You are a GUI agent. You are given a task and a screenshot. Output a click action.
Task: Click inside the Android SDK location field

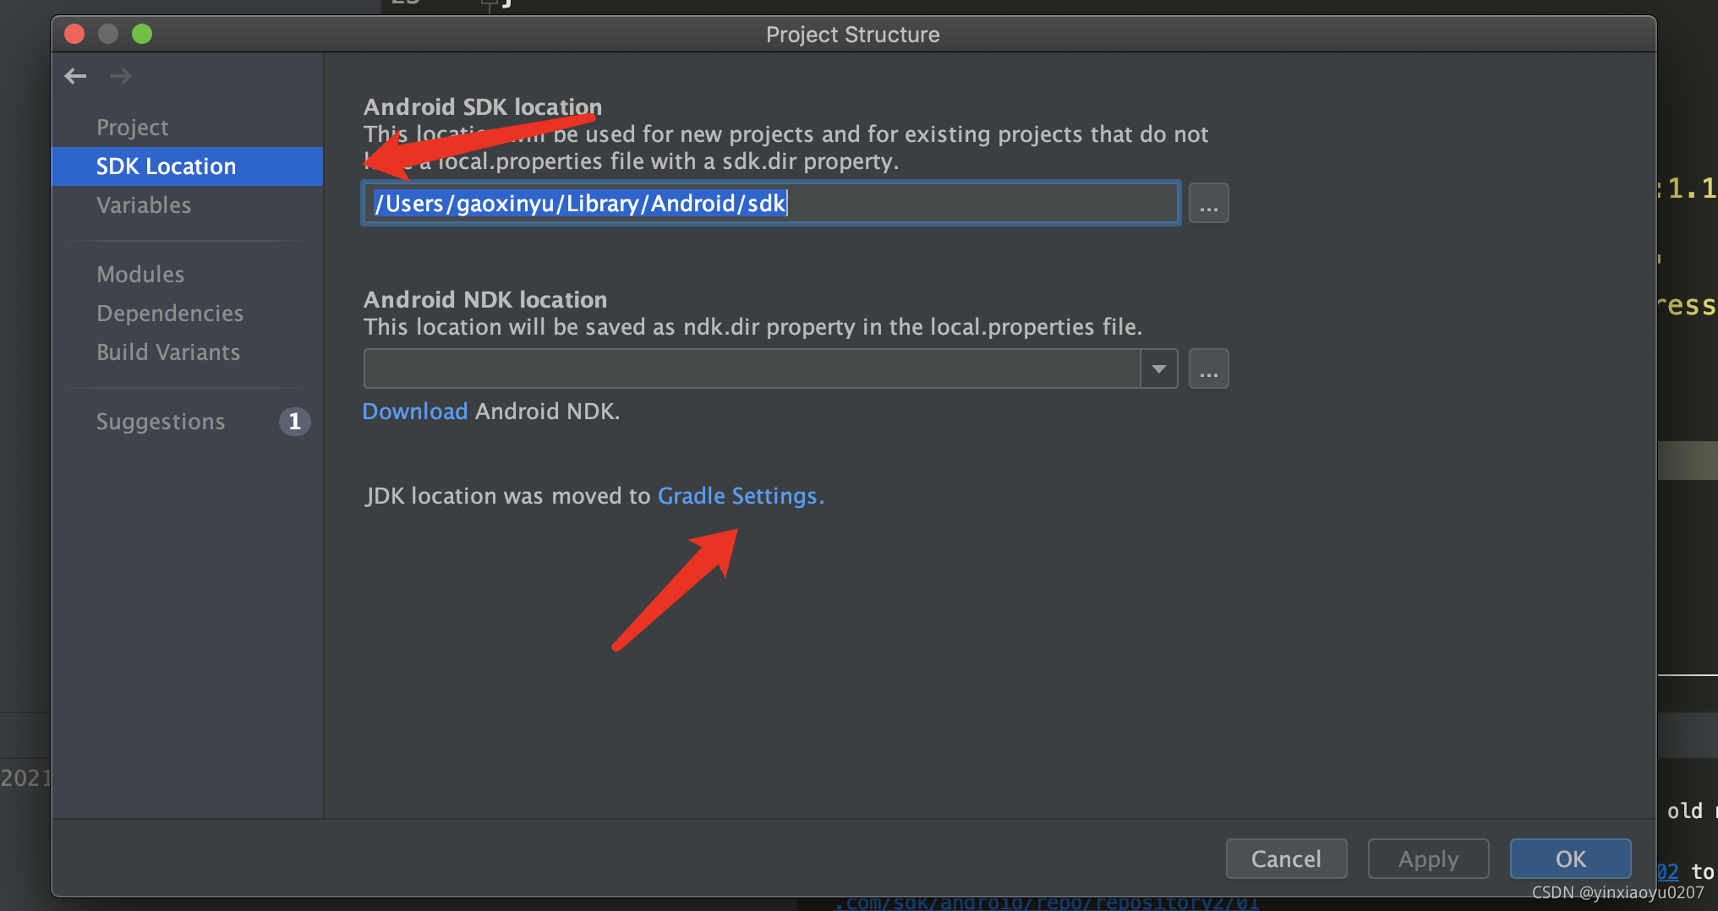[769, 203]
